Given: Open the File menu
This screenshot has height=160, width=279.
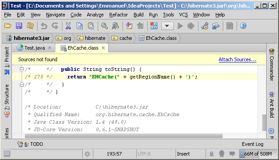Looking at the screenshot, I should click(8, 15).
